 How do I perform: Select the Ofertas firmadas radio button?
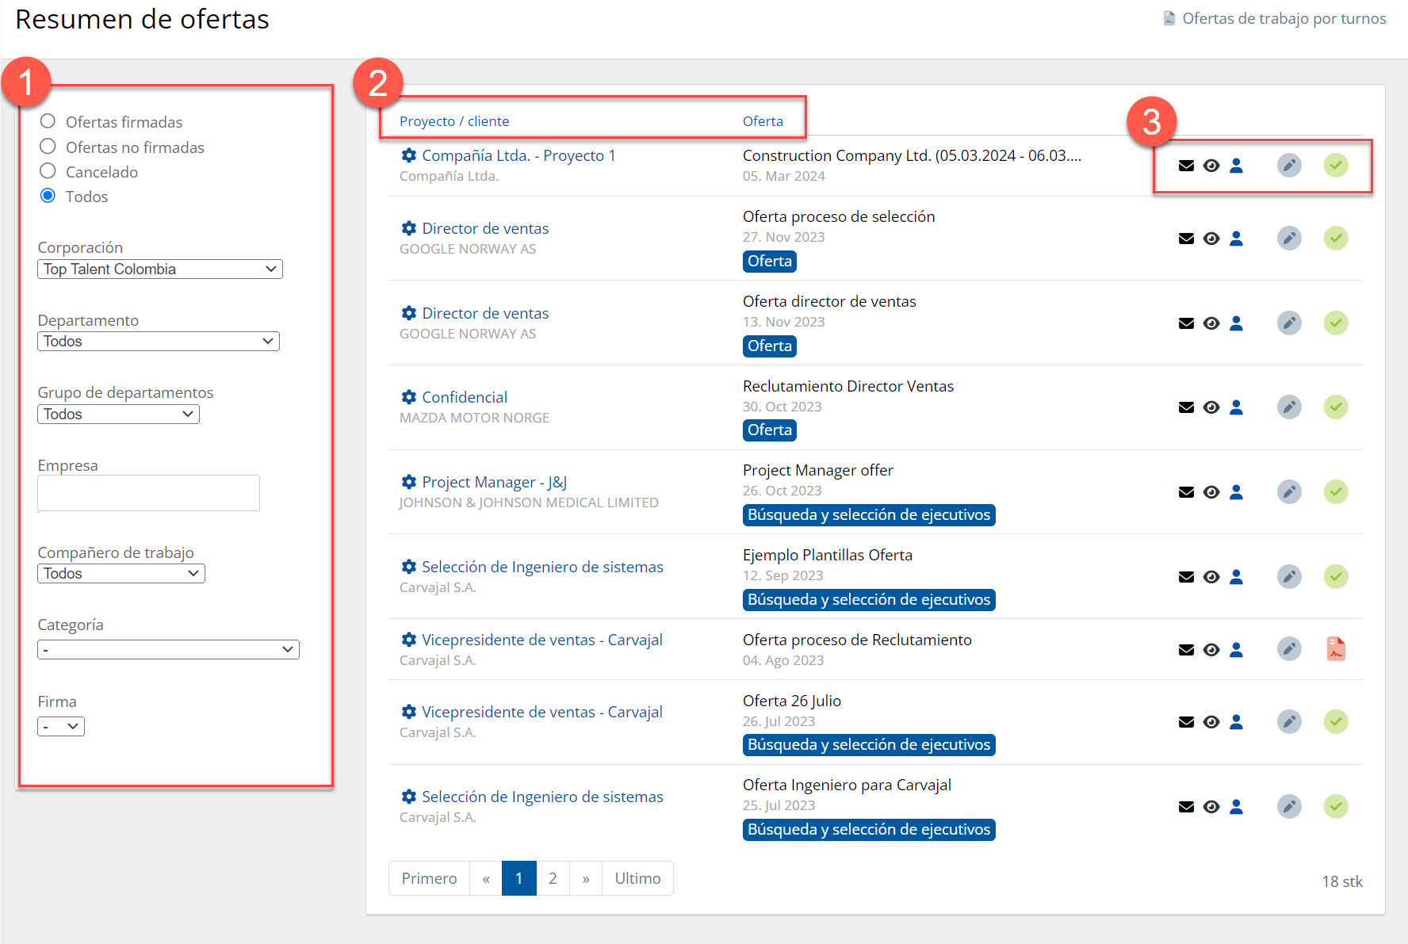(48, 121)
